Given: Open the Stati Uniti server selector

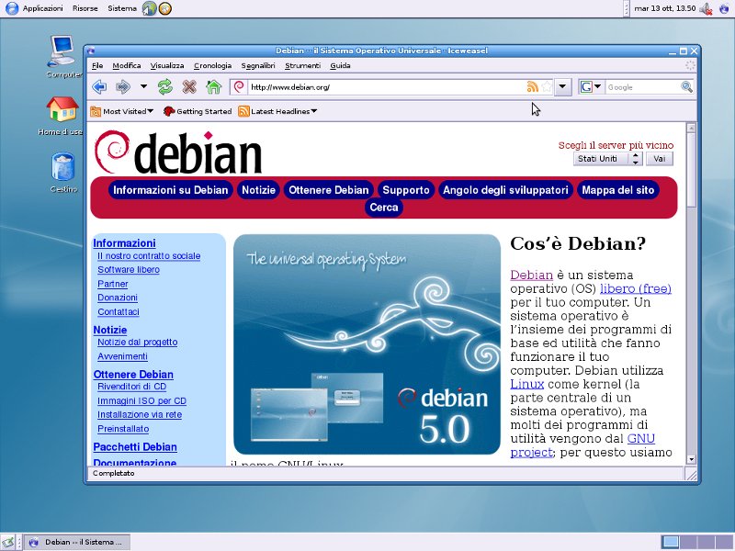Looking at the screenshot, I should pos(607,158).
